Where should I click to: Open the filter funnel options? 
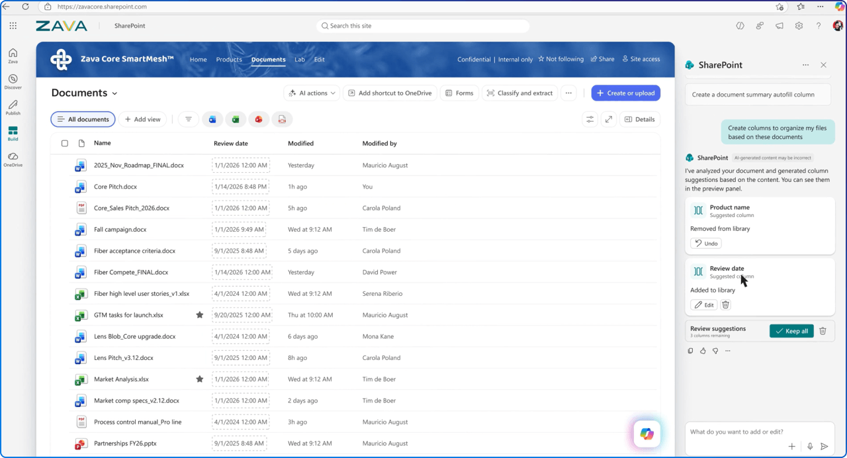(189, 119)
